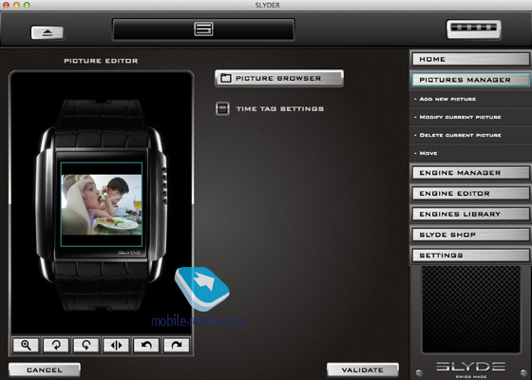Open the Engine Editor section
Image resolution: width=532 pixels, height=380 pixels.
point(470,194)
